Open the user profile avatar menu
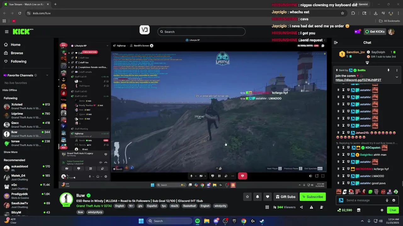The height and width of the screenshot is (226, 403). coord(391,32)
